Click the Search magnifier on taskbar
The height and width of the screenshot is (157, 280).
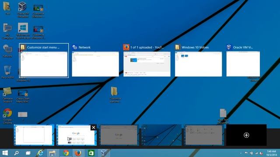[x=17, y=153]
